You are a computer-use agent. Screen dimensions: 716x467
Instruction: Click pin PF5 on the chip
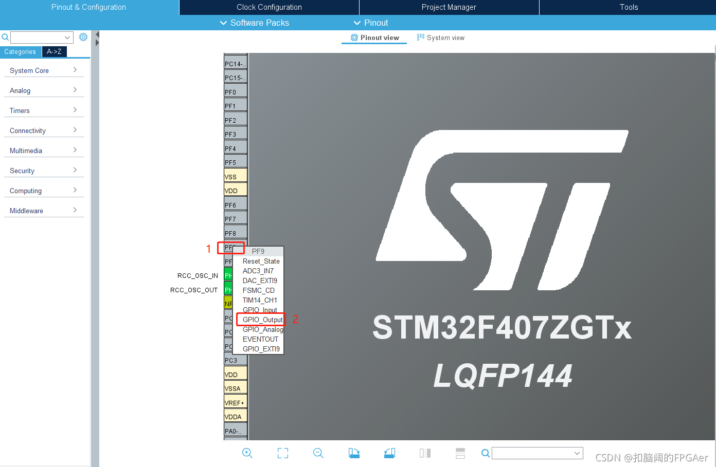click(236, 162)
